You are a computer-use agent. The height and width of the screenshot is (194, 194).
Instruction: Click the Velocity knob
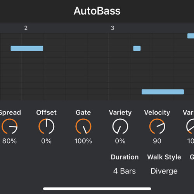157,126
